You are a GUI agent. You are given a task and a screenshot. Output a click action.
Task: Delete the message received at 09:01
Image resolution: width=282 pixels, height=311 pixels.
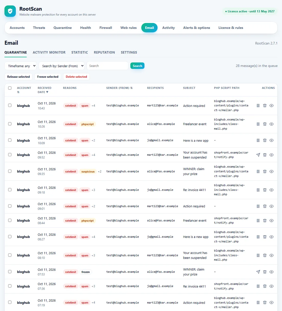265,206
